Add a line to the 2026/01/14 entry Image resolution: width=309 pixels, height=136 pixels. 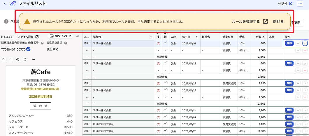tap(298, 43)
